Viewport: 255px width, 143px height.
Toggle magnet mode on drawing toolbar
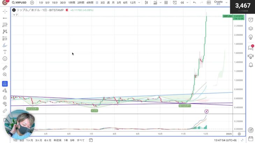click(x=5, y=84)
